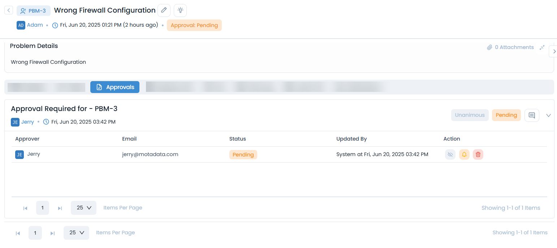Click the bell reminder icon for Jerry

click(x=464, y=155)
